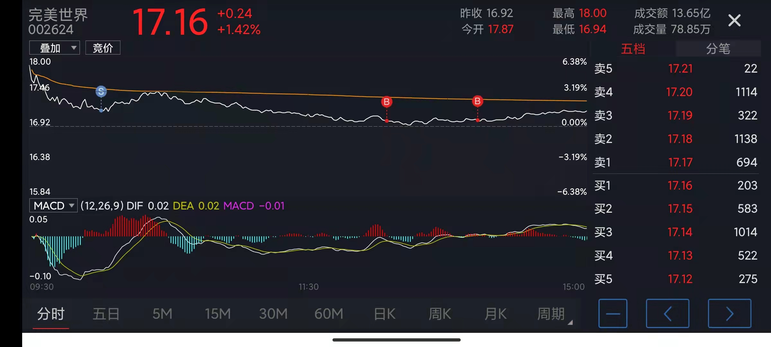The height and width of the screenshot is (347, 771).
Task: Select the 30M timeframe tab
Action: (273, 314)
